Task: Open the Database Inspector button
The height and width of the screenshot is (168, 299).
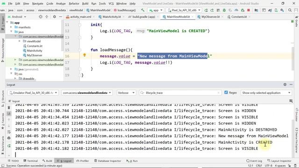Action: (108, 161)
